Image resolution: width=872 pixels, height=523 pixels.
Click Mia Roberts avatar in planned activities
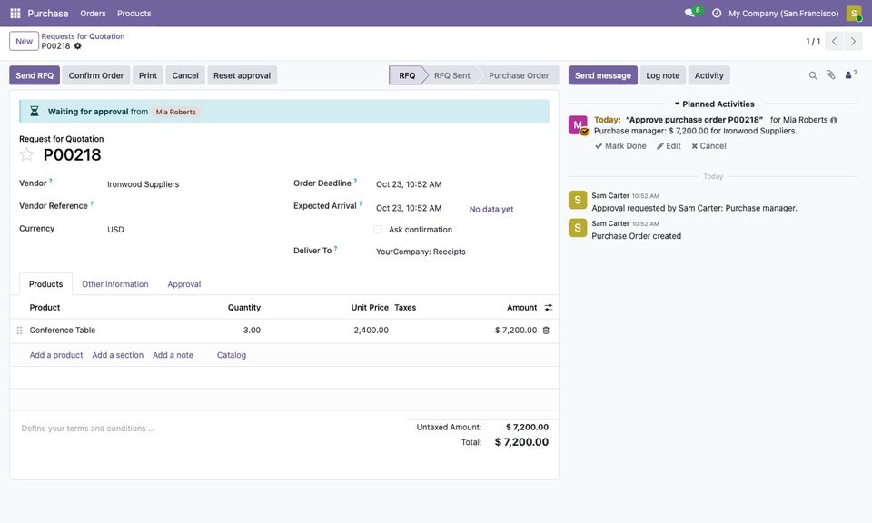(x=578, y=125)
